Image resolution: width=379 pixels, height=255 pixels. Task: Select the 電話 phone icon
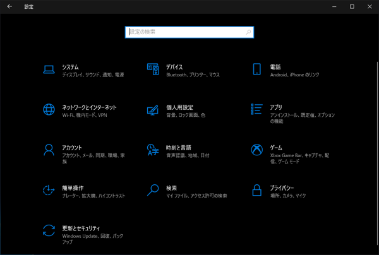256,69
